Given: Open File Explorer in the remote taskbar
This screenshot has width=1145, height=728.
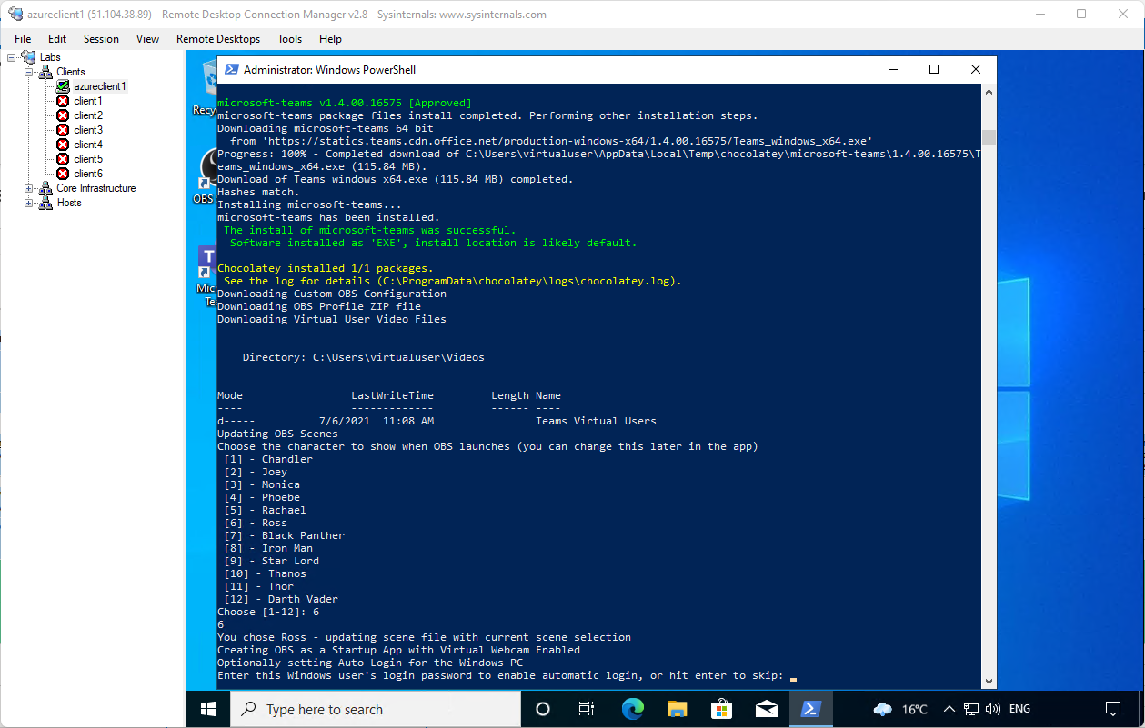Looking at the screenshot, I should point(677,709).
